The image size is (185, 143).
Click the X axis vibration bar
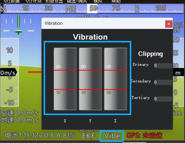[65, 79]
